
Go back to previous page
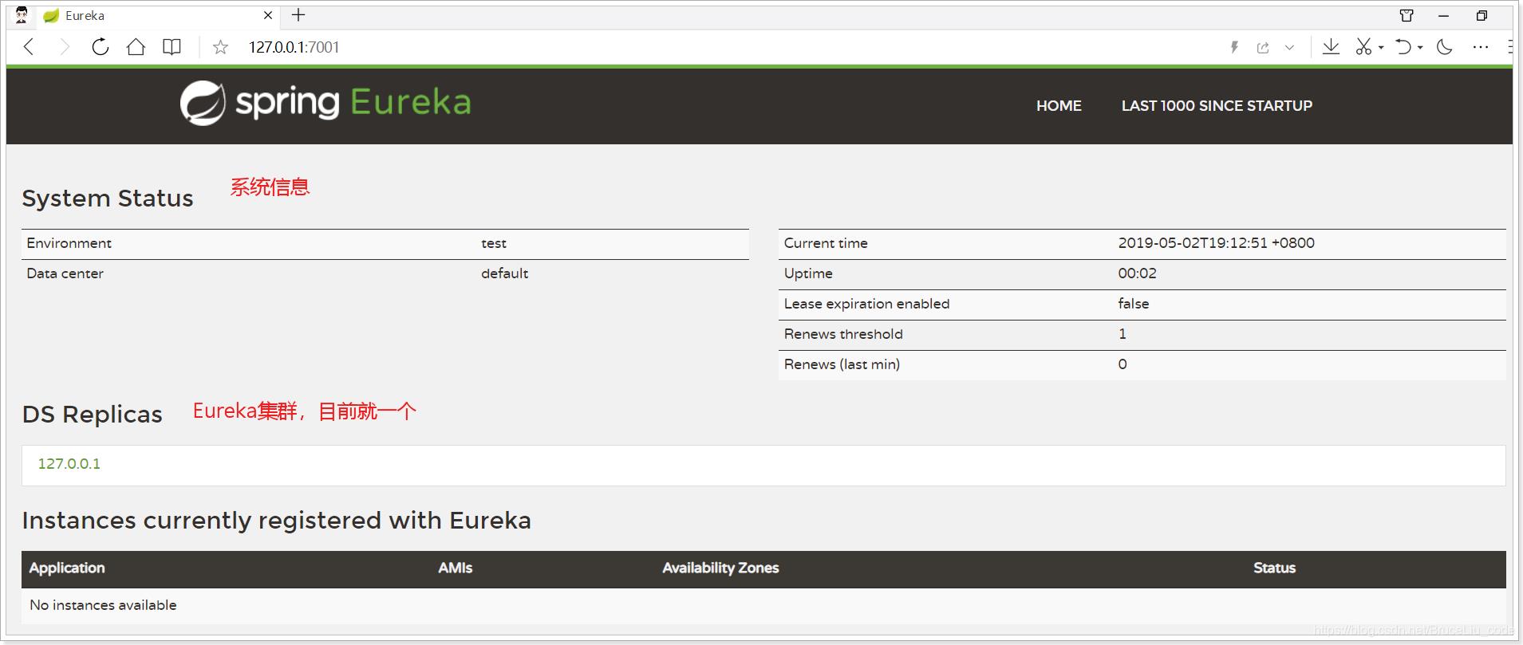[30, 47]
